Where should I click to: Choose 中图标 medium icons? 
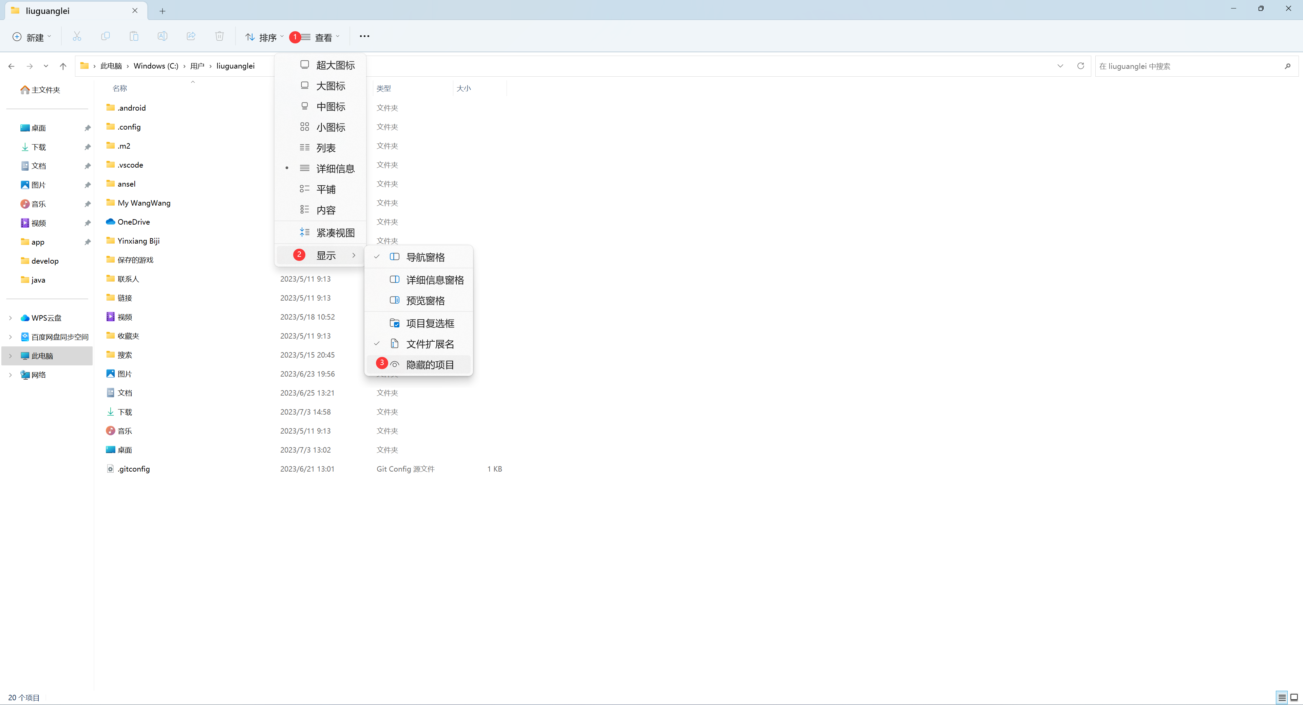(x=320, y=107)
